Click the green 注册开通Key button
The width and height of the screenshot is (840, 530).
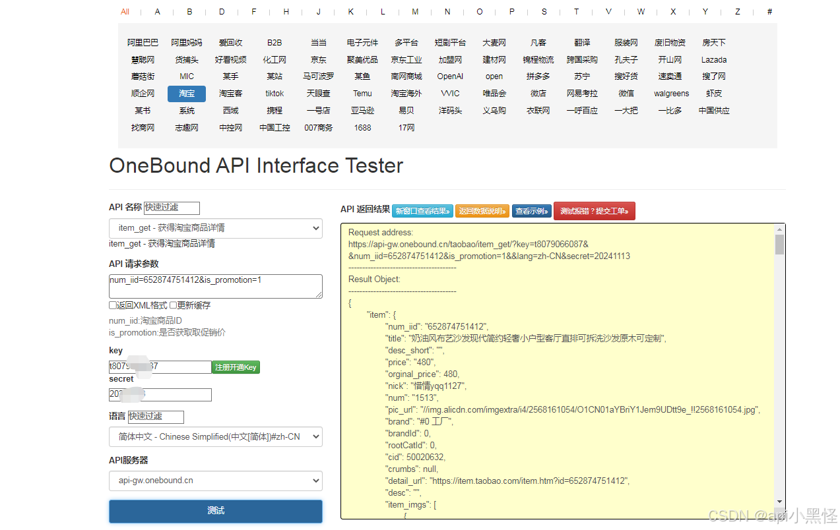236,367
